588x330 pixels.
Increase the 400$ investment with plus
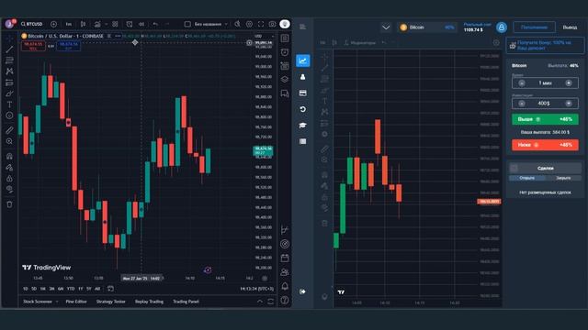[569, 104]
